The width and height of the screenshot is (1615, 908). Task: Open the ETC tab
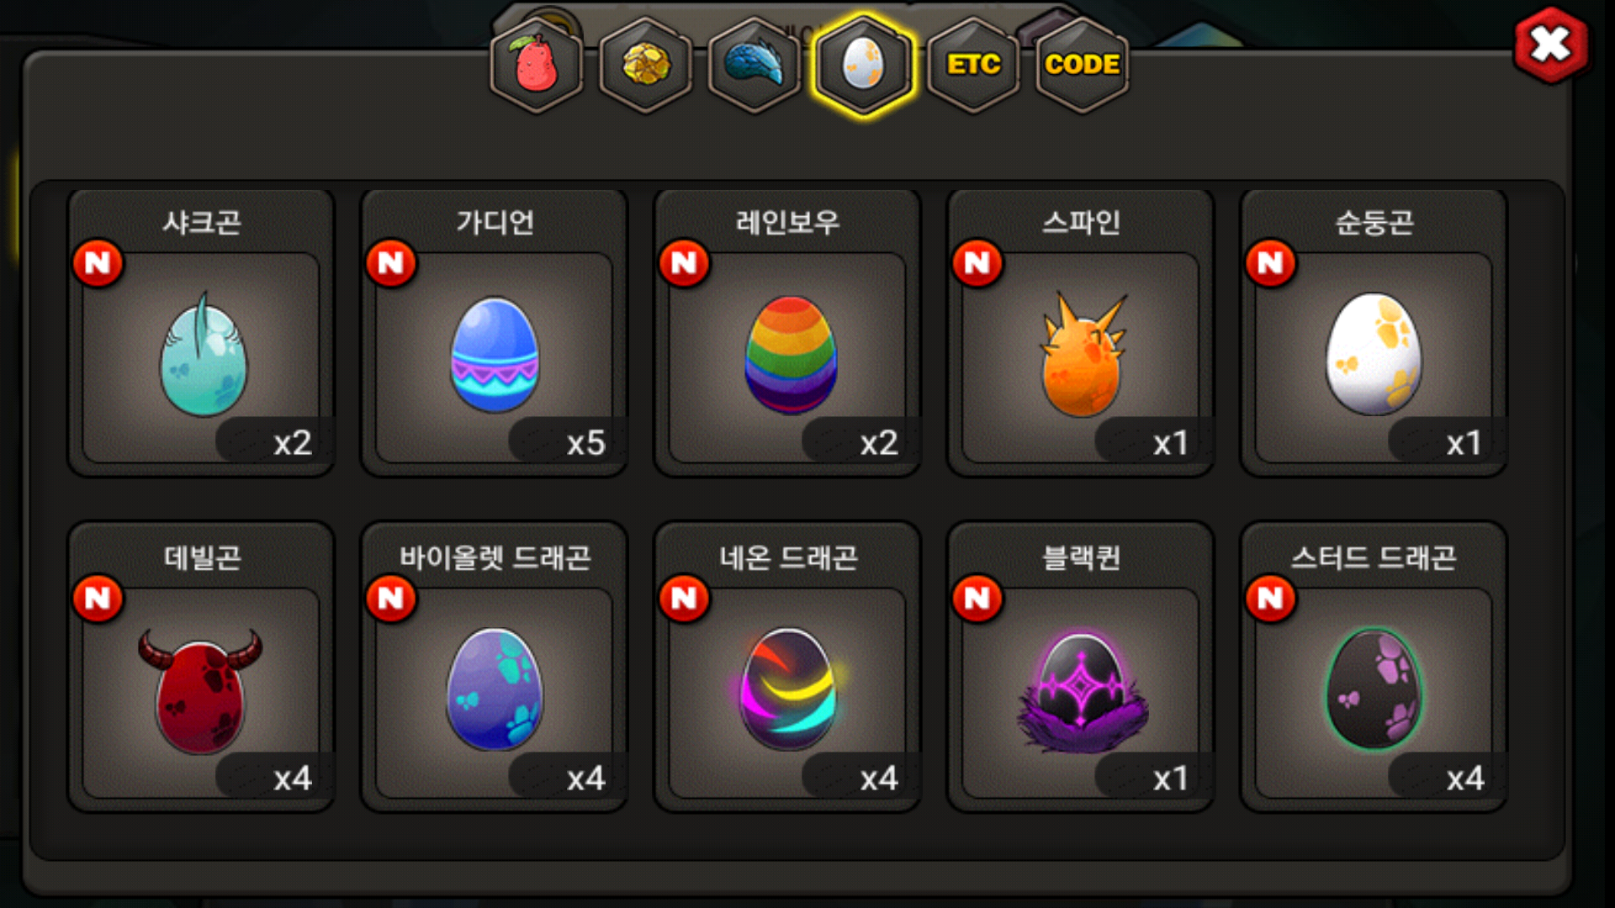[973, 65]
